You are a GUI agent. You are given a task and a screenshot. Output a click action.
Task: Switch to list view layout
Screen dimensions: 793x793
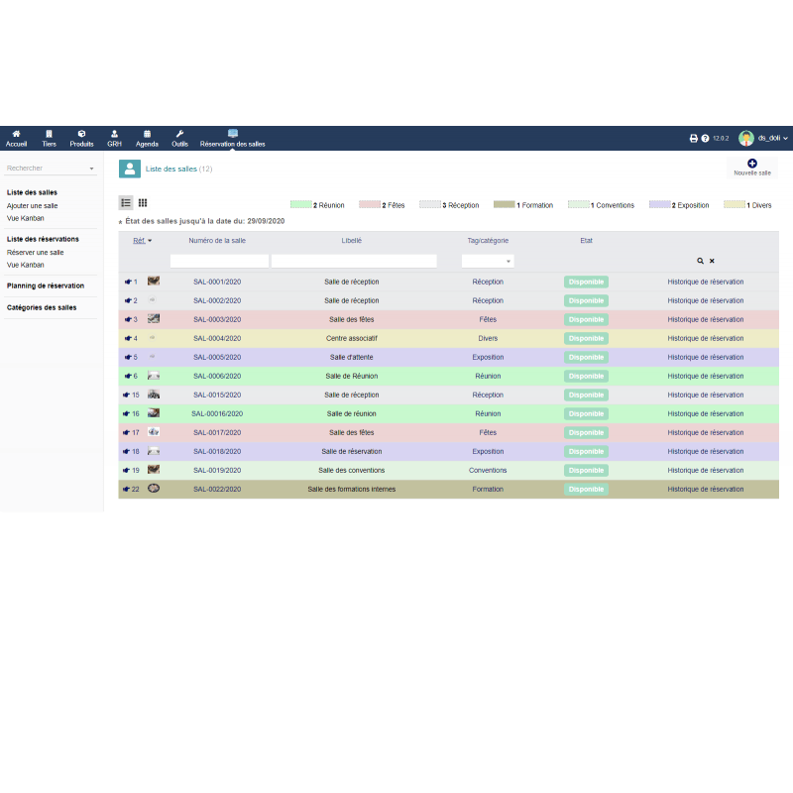126,202
